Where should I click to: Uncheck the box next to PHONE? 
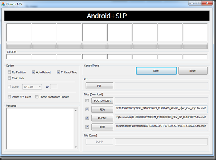pos(87,118)
